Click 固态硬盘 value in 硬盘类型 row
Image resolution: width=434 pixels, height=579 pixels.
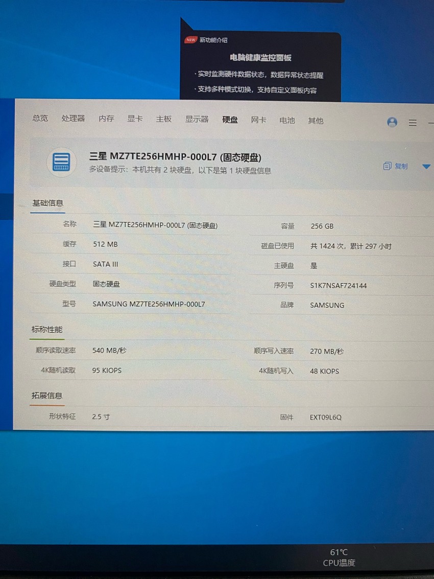click(106, 284)
